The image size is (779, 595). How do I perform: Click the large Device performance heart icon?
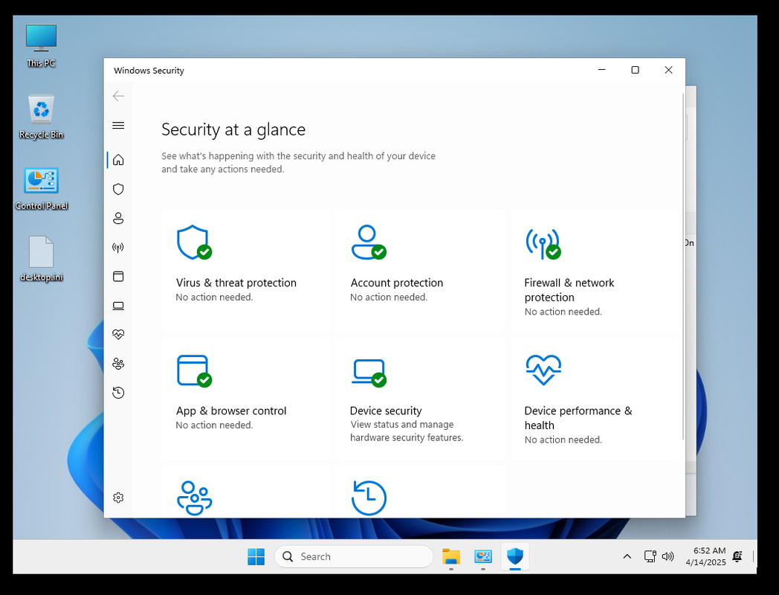pos(543,370)
